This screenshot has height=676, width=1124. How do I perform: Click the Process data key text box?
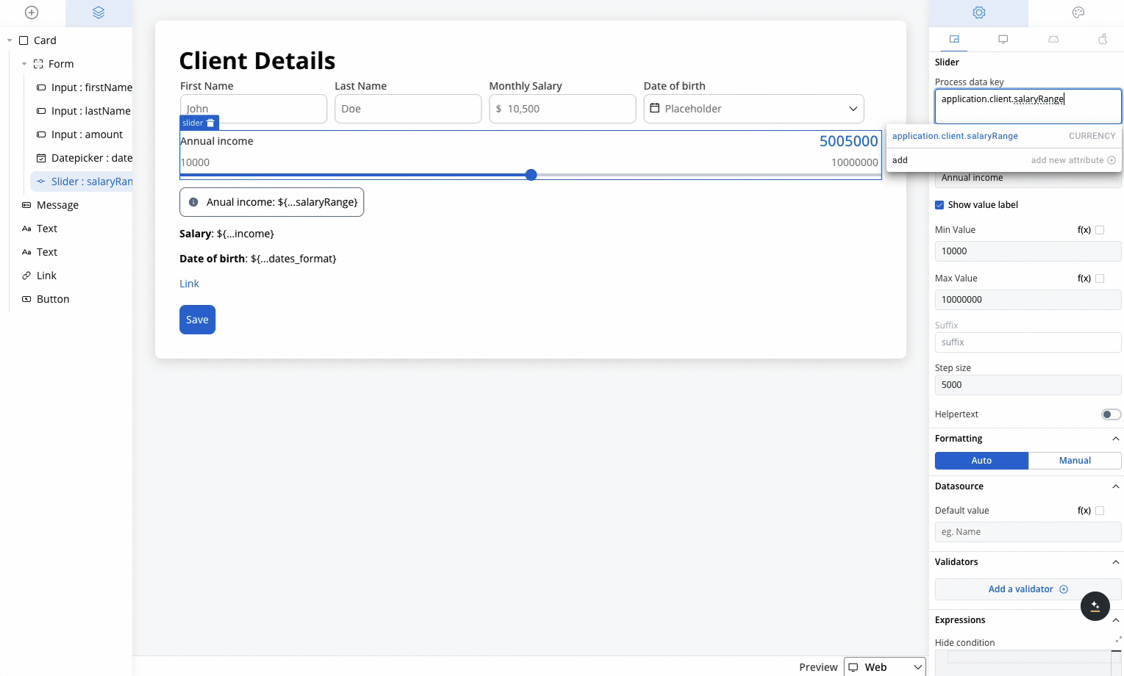click(1028, 107)
